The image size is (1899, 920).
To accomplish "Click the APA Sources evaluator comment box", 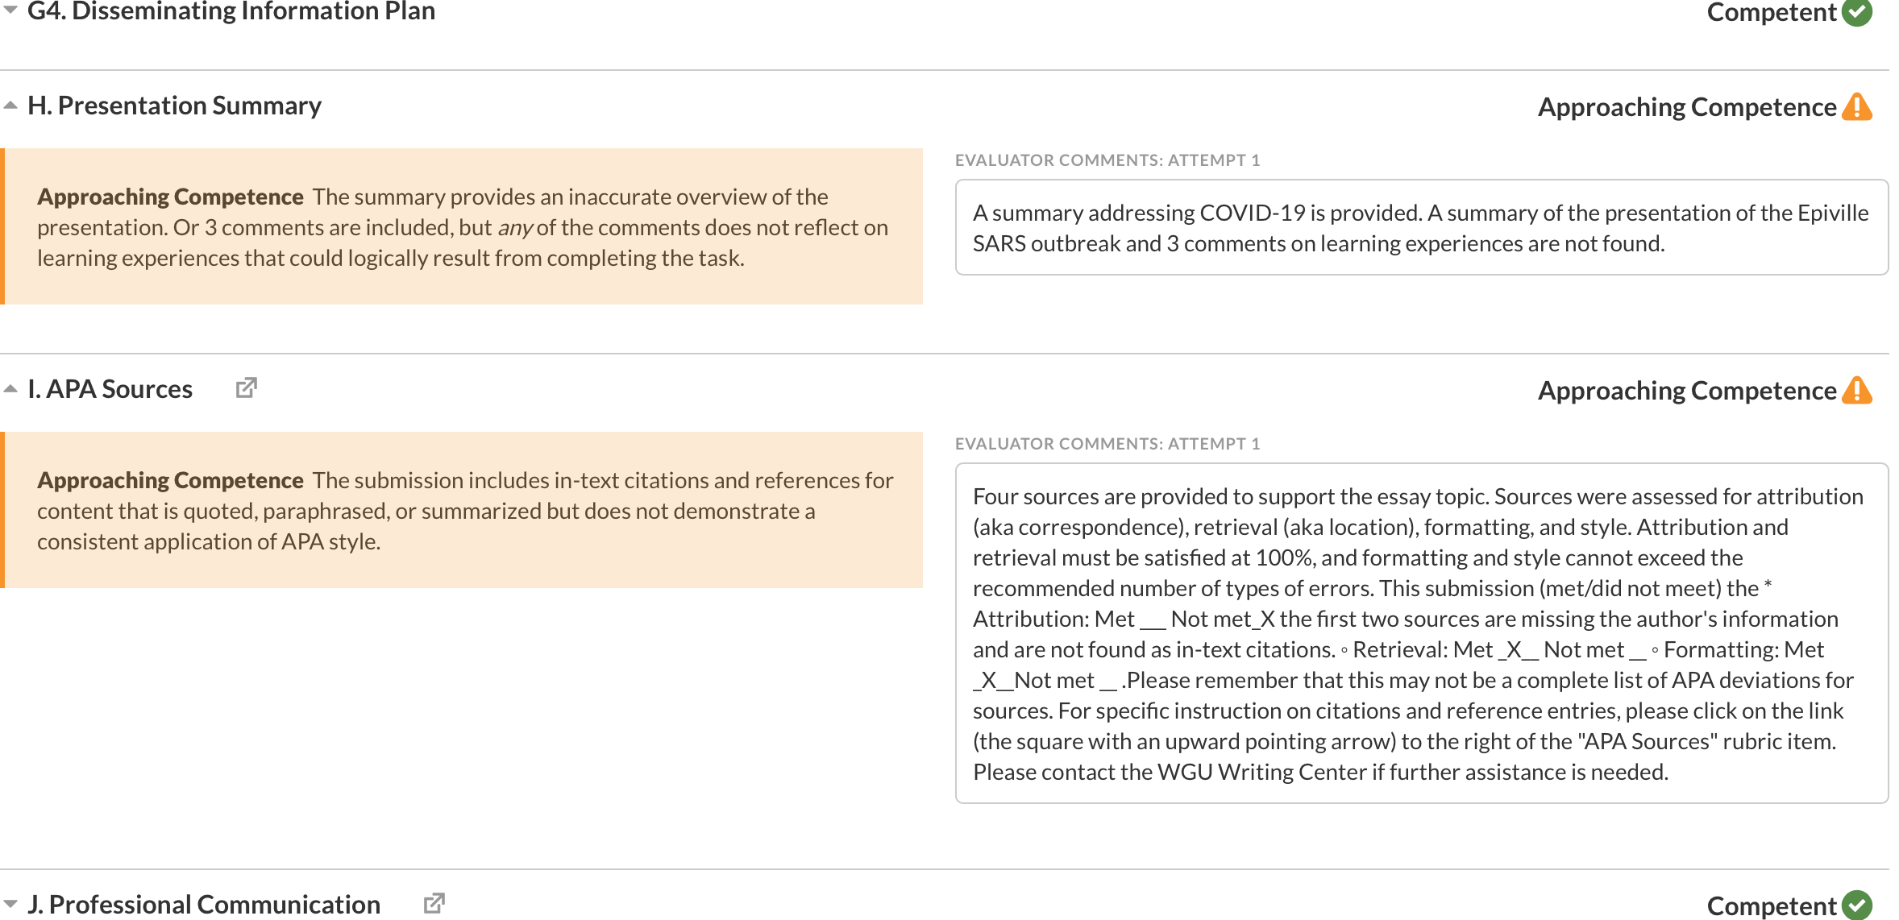I will coord(1421,633).
